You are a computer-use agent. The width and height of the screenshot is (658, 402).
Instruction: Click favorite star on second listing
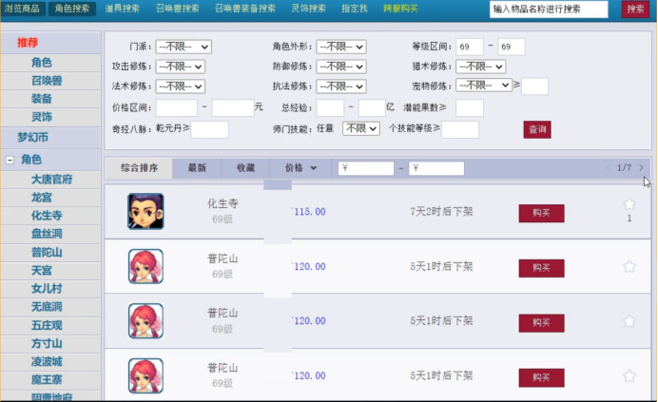[629, 267]
